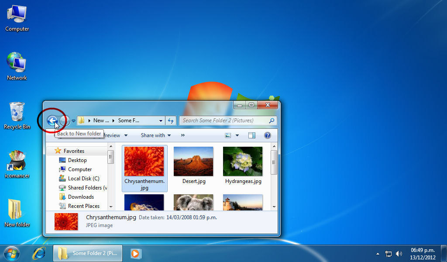The image size is (447, 262).
Task: Open Shared Folders in the navigation pane
Action: [x=83, y=188]
